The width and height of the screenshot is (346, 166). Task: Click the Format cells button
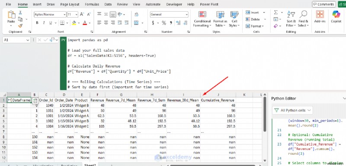(x=255, y=26)
